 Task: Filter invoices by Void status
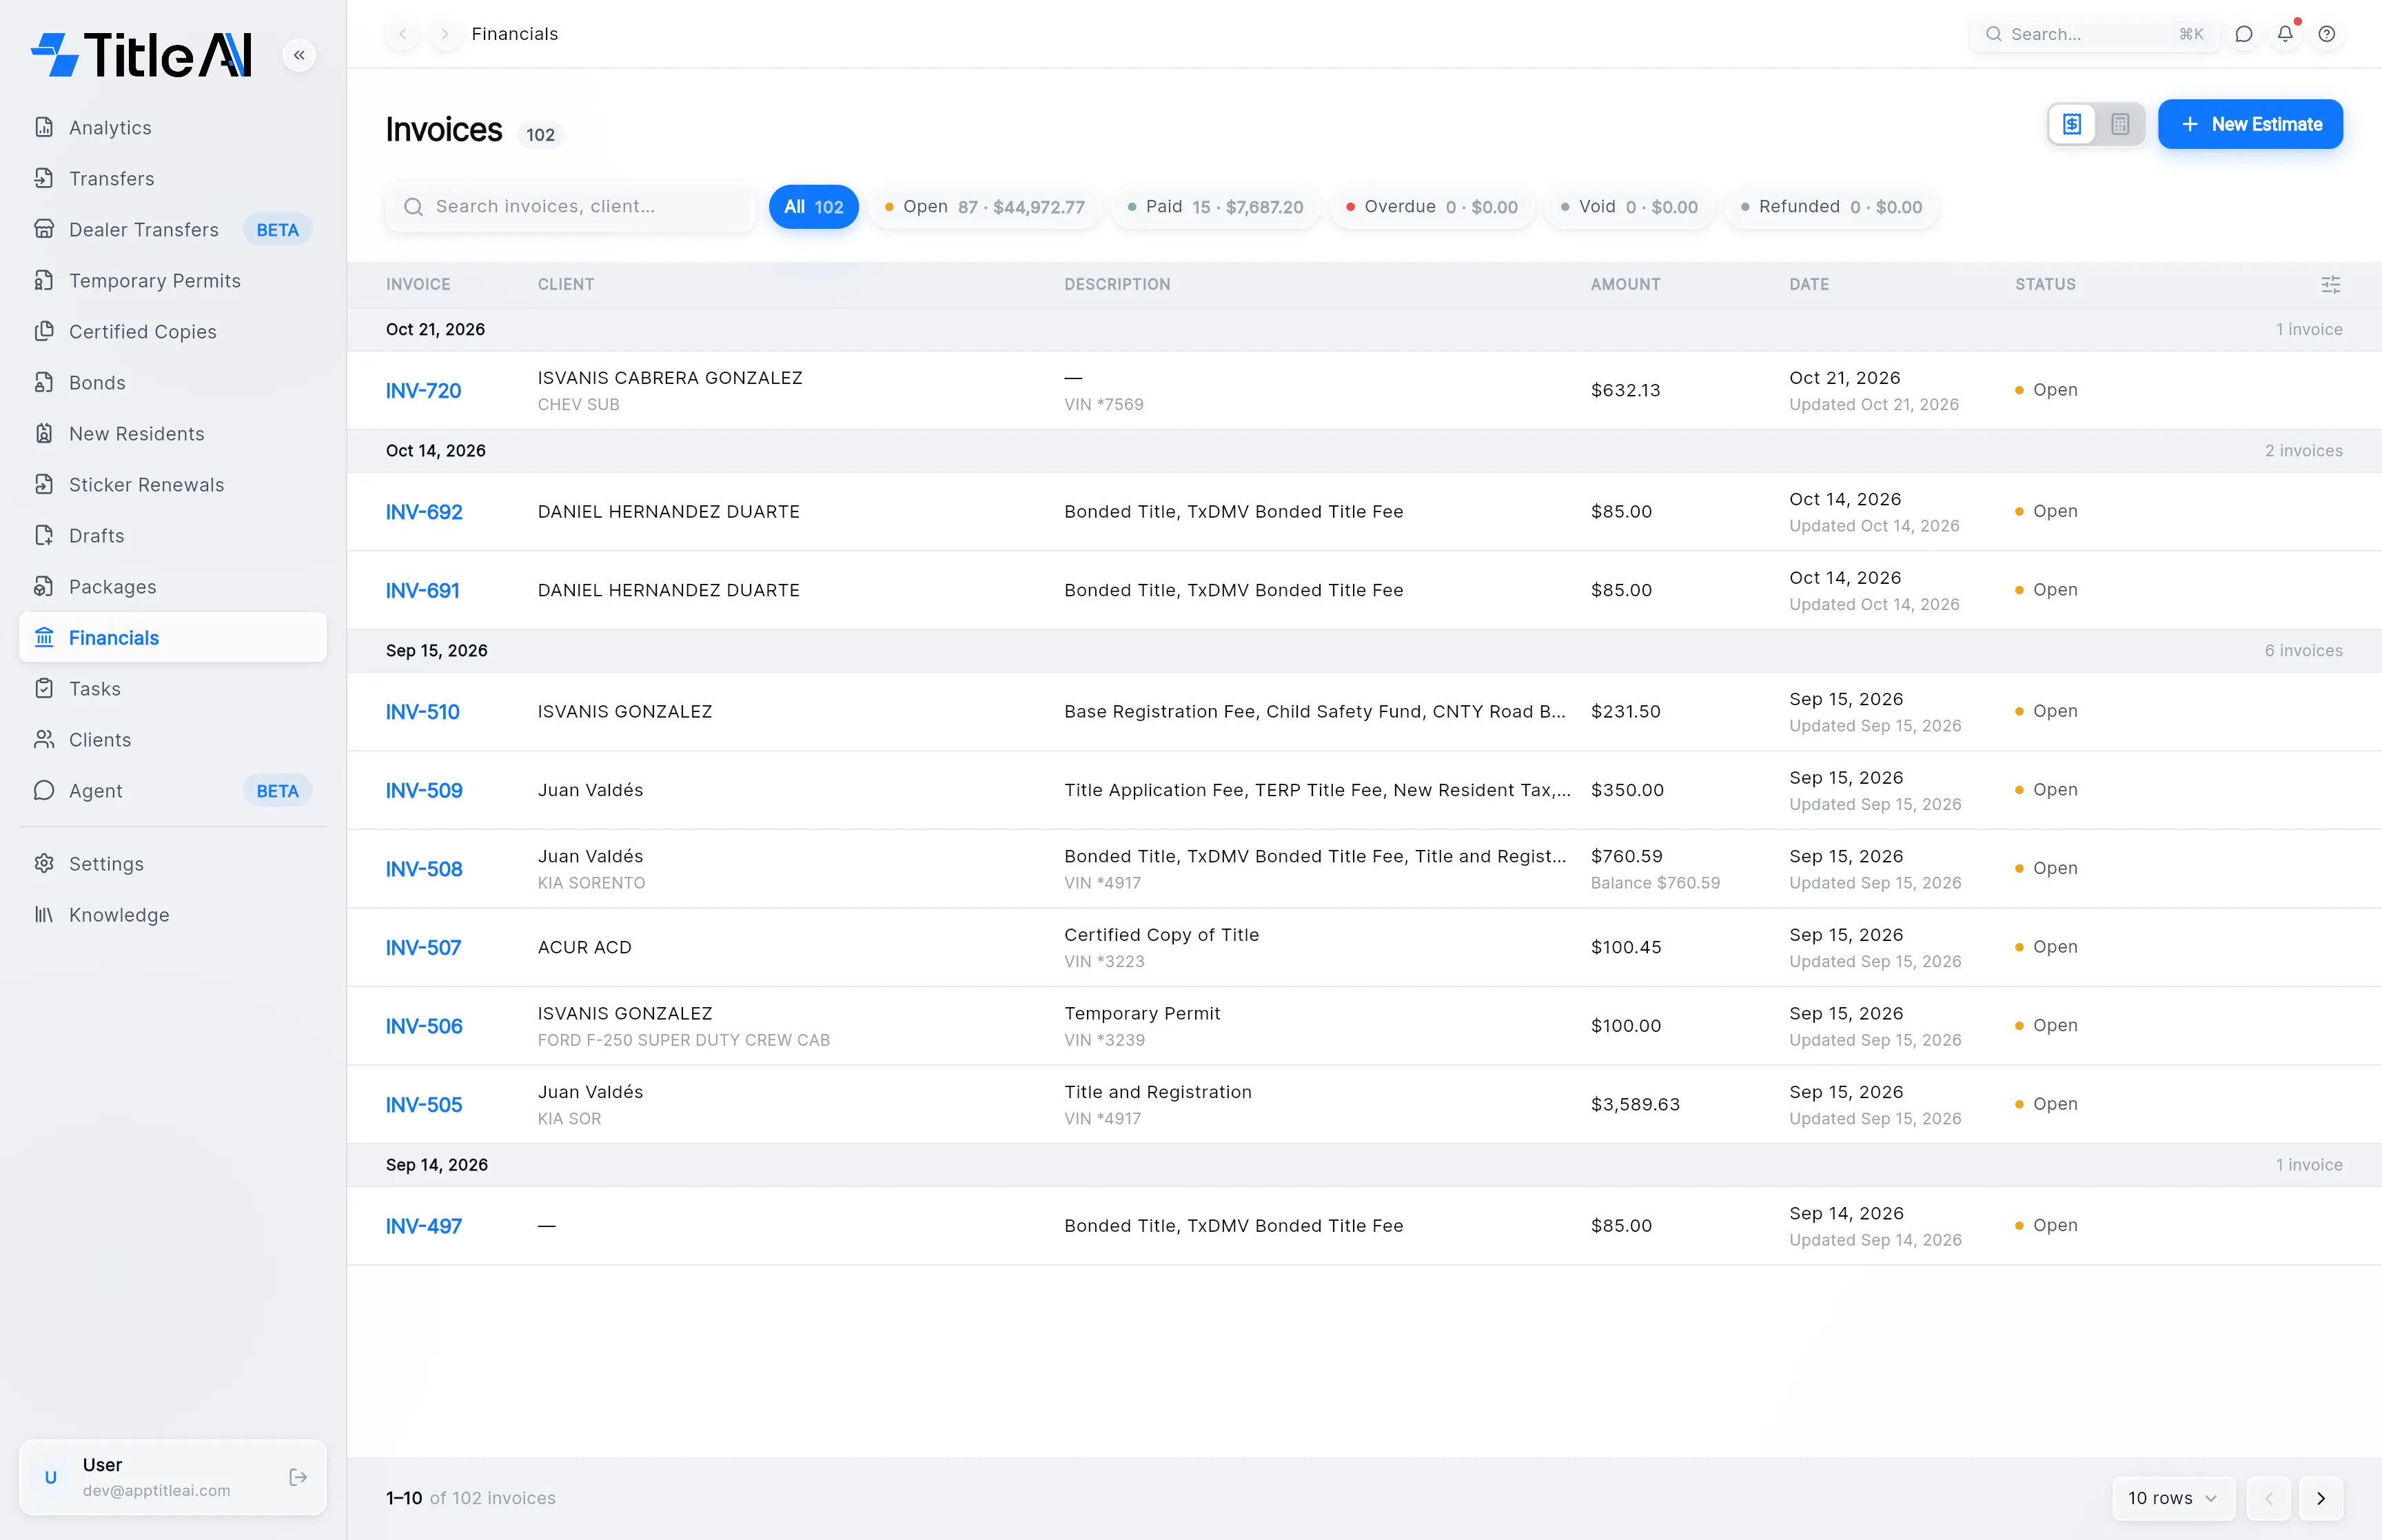point(1629,207)
